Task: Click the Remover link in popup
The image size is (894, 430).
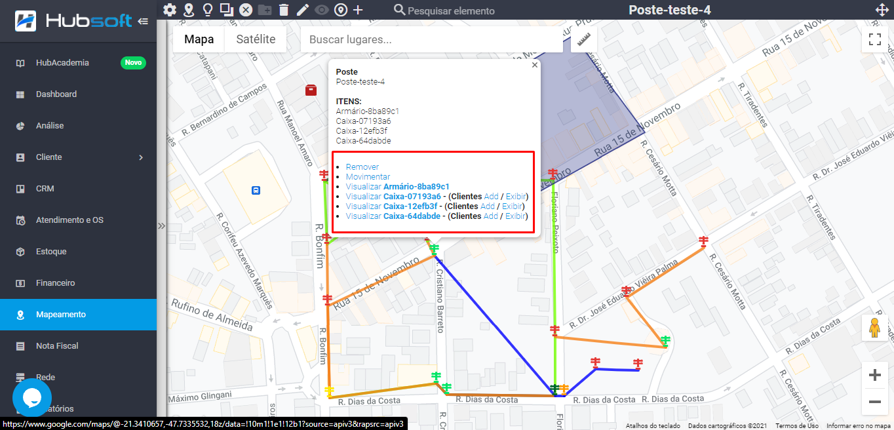Action: point(362,167)
